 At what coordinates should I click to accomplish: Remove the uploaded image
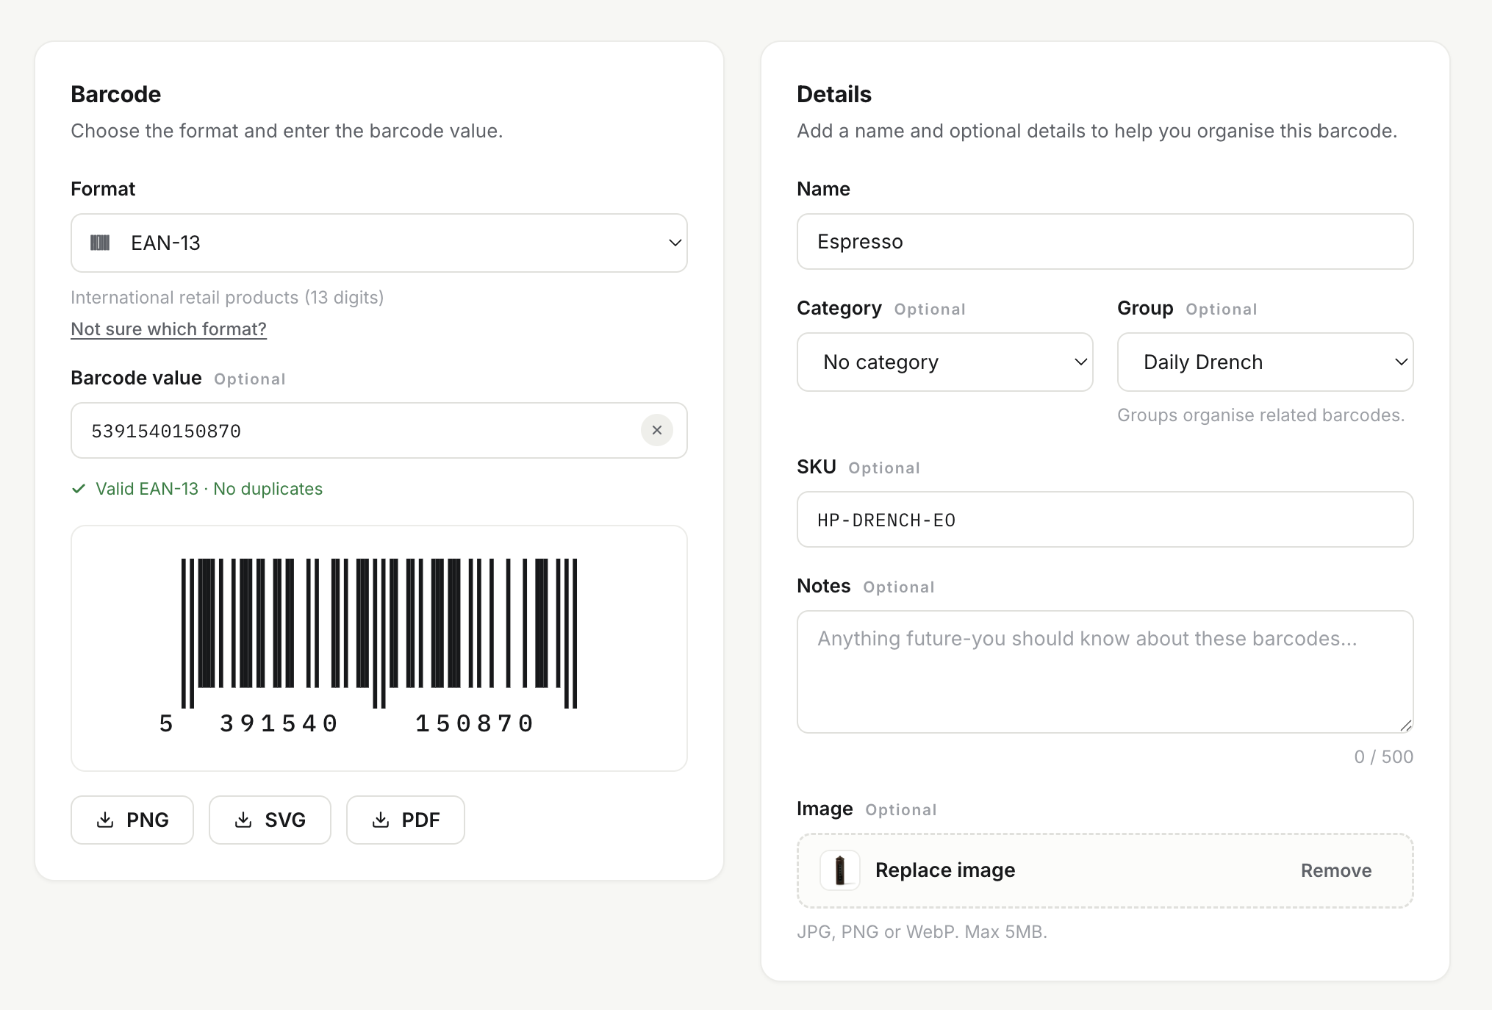[1336, 870]
